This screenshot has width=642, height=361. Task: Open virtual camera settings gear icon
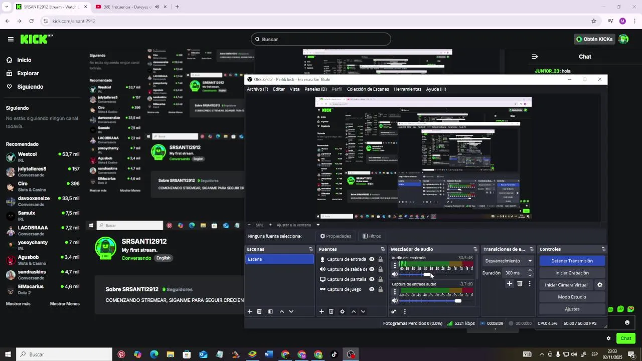[x=599, y=285]
